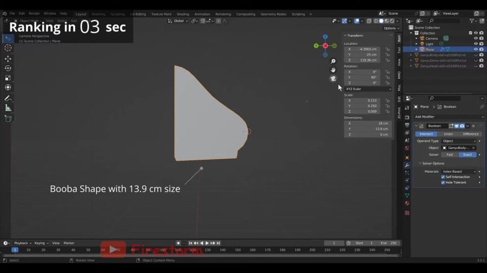The height and width of the screenshot is (273, 487).
Task: Expand the Plane item in outliner
Action: click(417, 49)
